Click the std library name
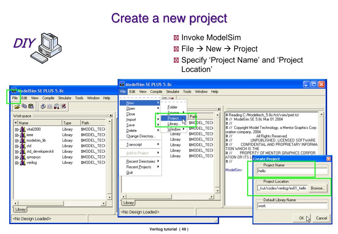The image size is (338, 234). coord(29,146)
